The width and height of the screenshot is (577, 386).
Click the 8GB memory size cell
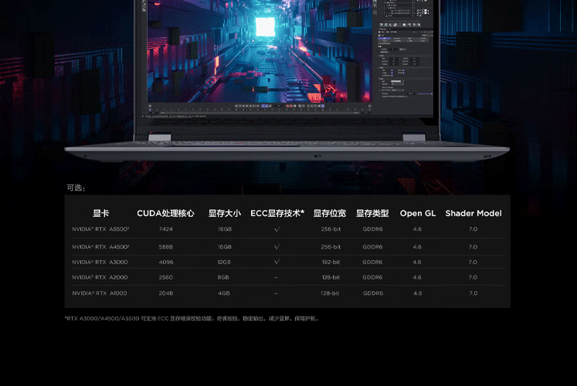pos(223,277)
